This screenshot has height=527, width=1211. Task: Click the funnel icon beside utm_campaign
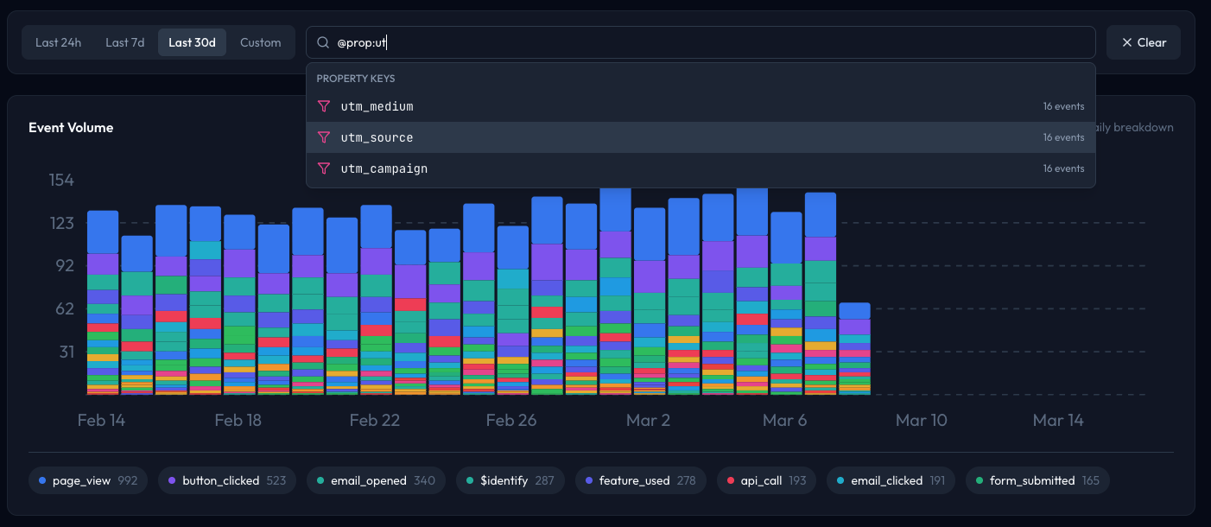click(x=324, y=168)
